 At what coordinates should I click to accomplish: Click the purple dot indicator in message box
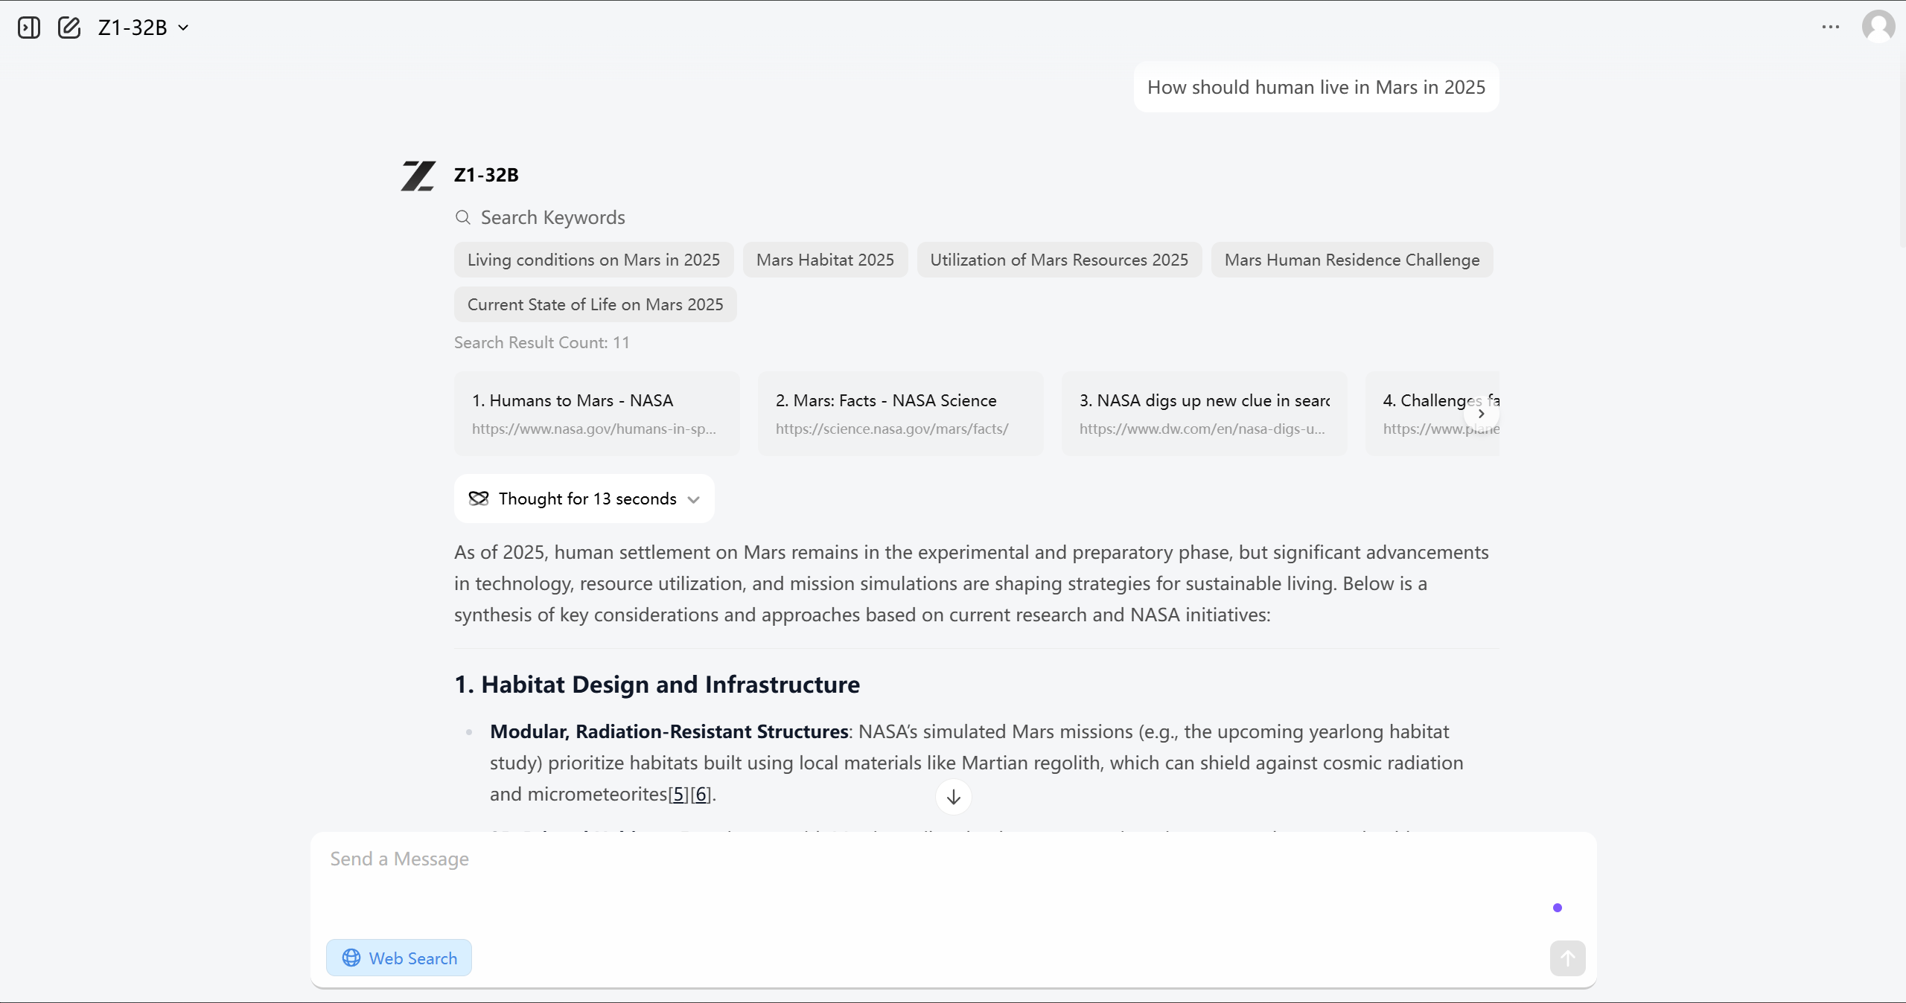click(1558, 908)
